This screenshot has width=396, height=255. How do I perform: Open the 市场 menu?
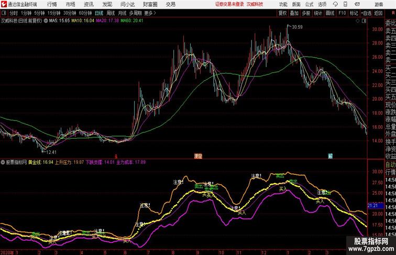[x=71, y=4]
